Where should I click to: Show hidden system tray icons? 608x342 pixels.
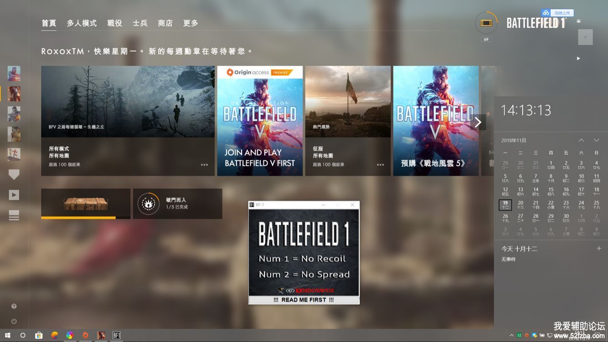pos(511,336)
